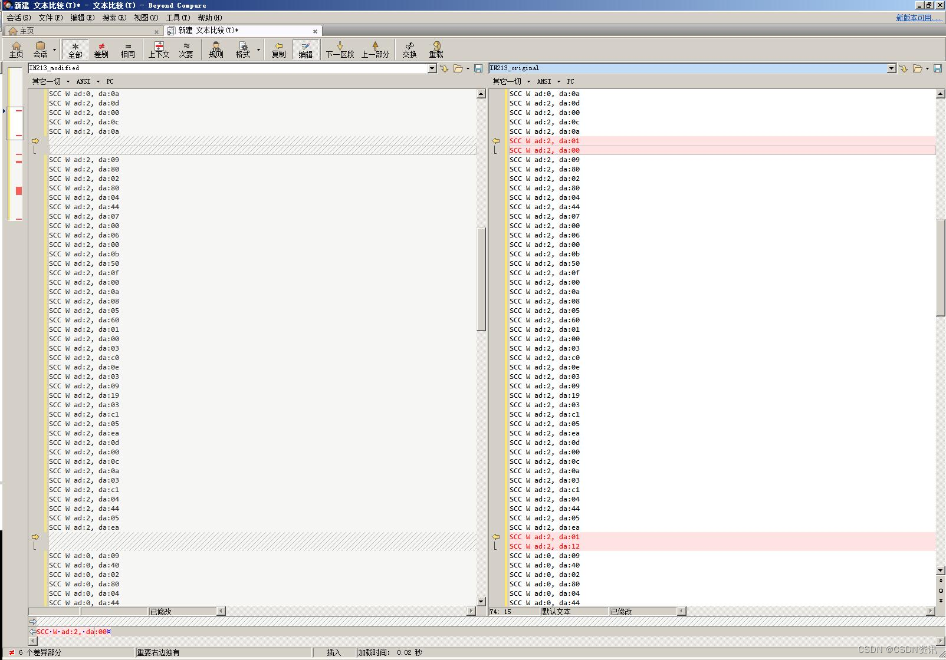946x660 pixels.
Task: Click the 格式 file format icon
Action: tap(242, 49)
